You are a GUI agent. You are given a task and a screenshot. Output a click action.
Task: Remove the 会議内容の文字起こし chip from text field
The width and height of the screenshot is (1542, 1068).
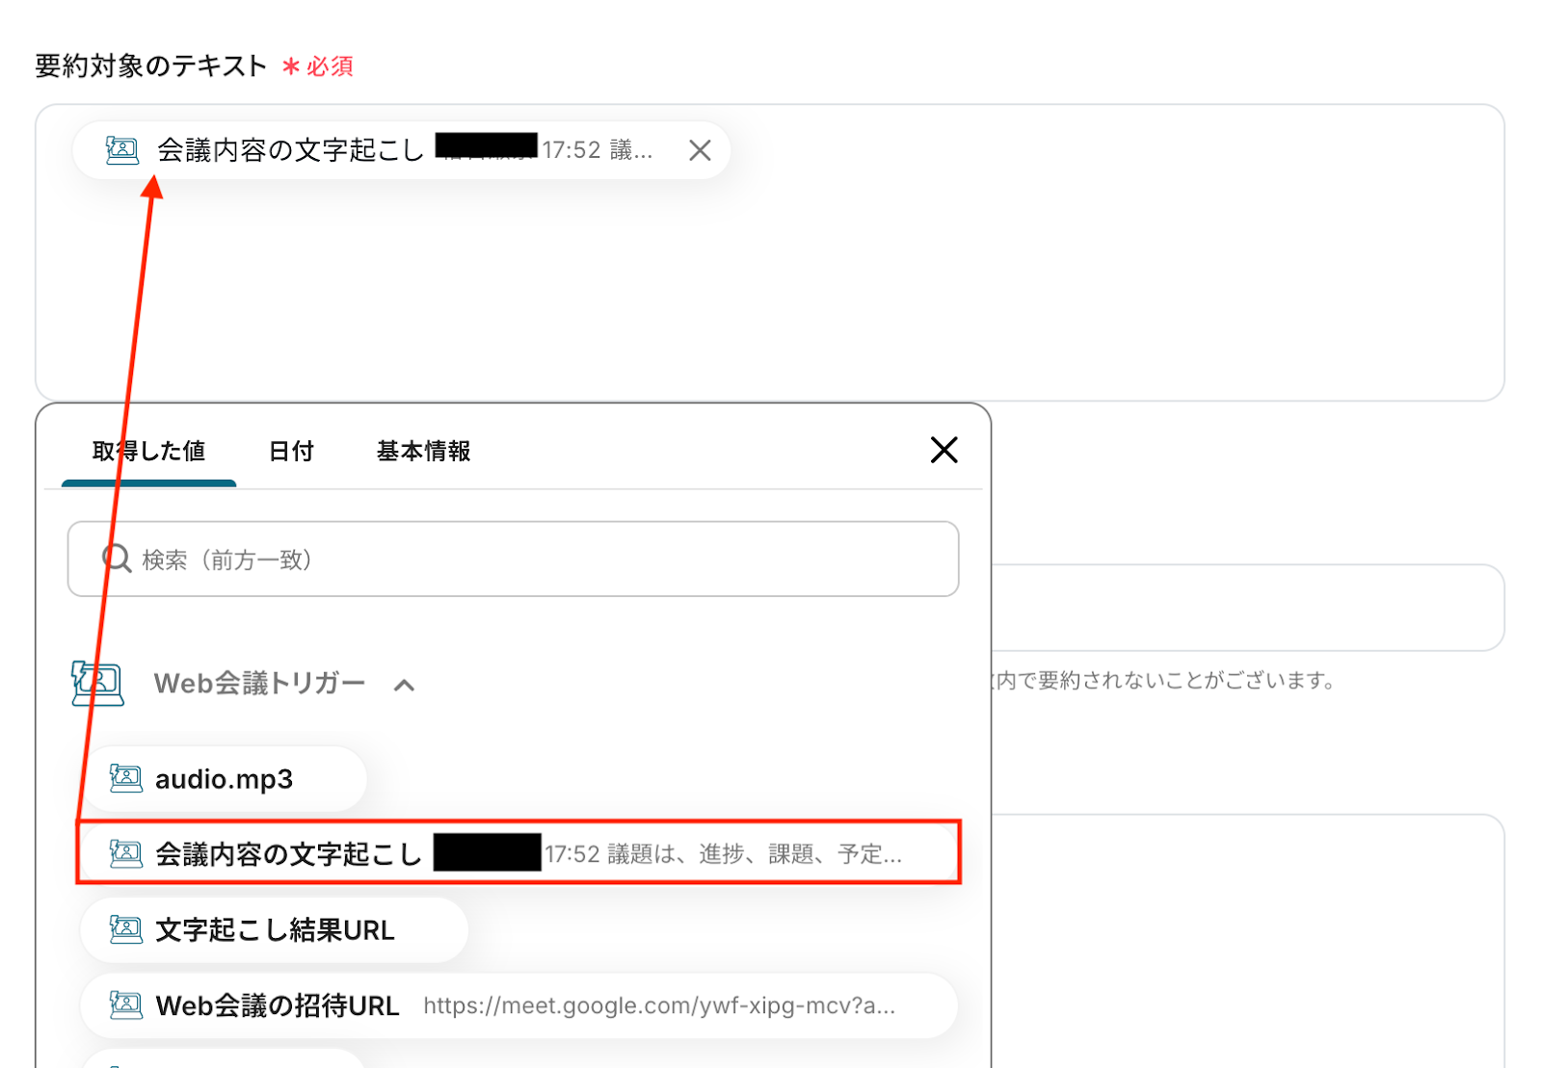click(700, 150)
